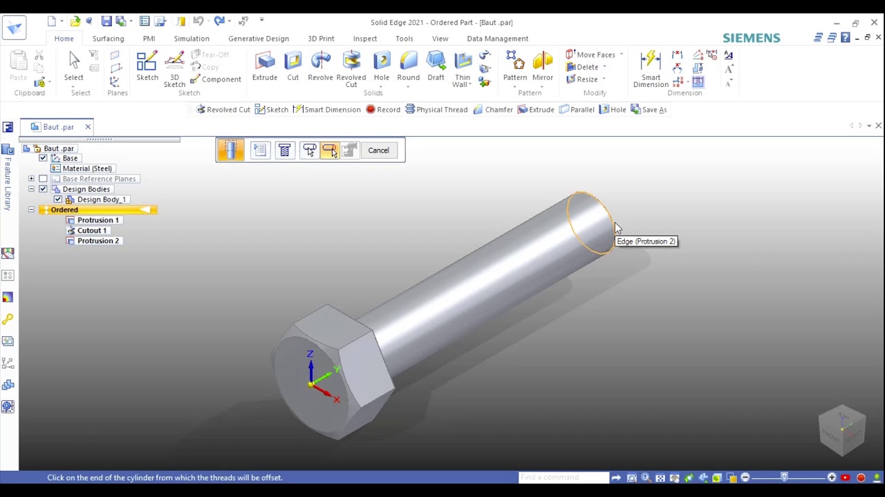This screenshot has height=497, width=885.
Task: Collapse the Design Bodies node
Action: coord(31,189)
